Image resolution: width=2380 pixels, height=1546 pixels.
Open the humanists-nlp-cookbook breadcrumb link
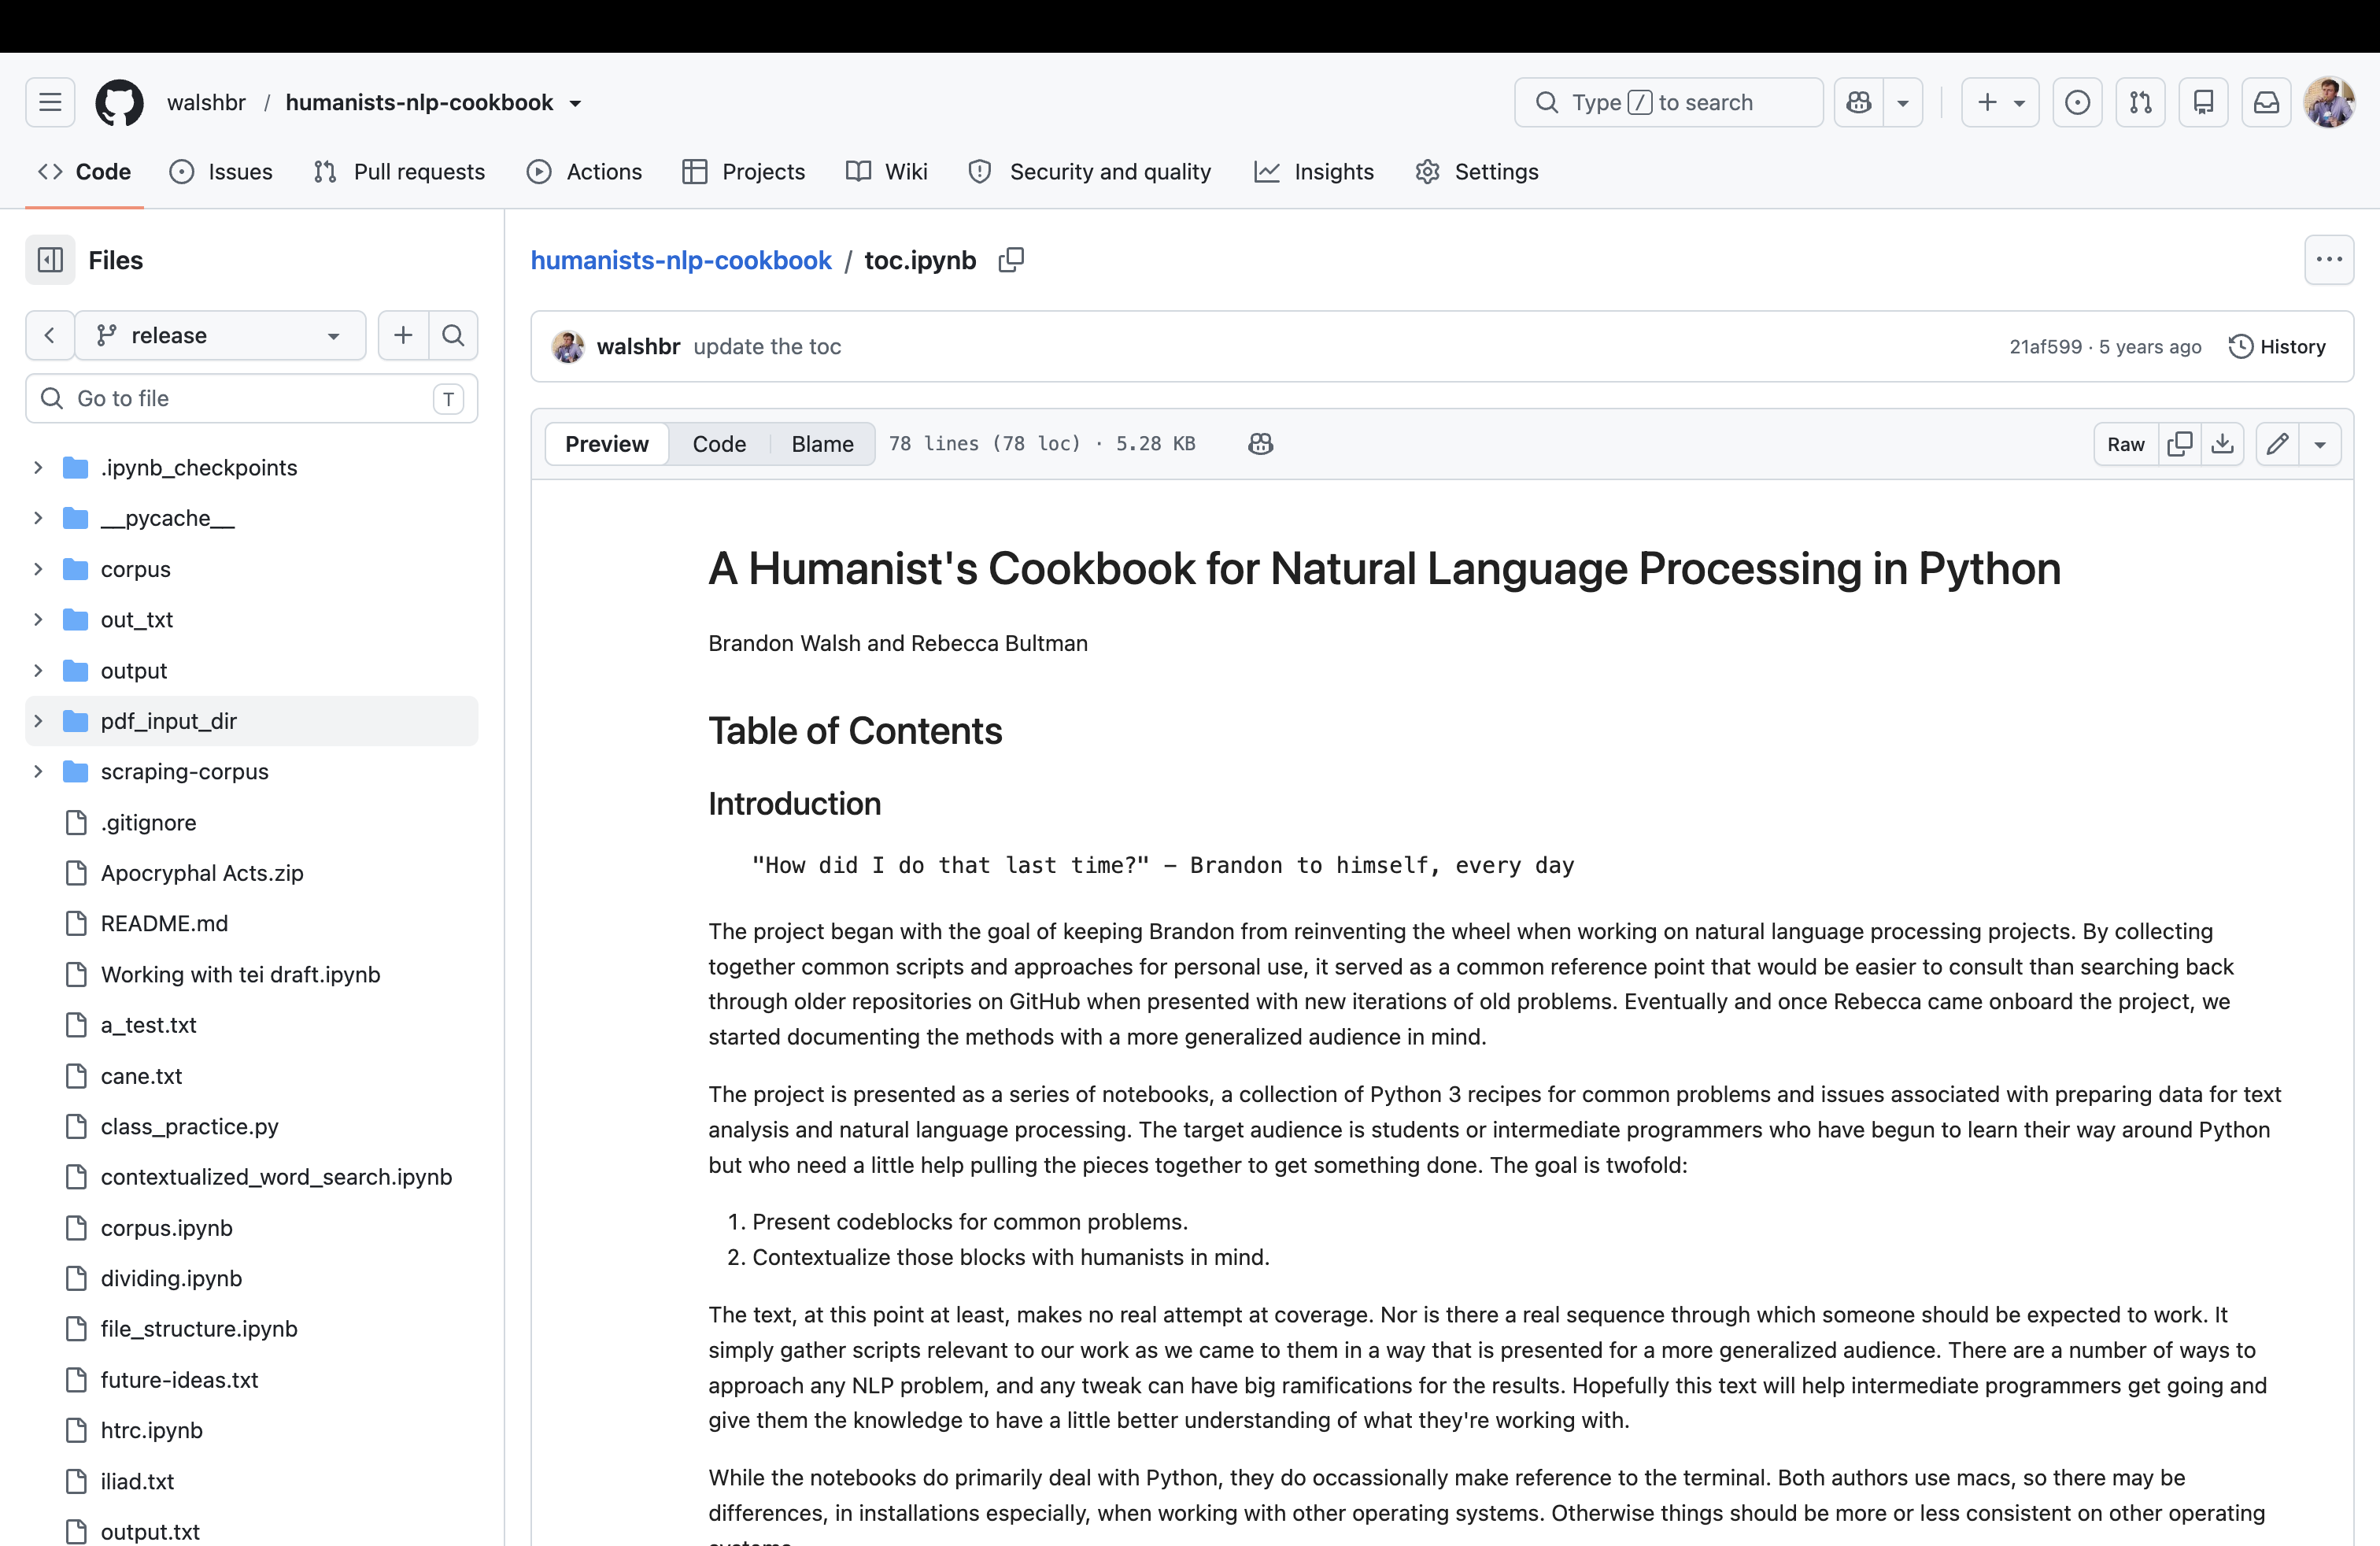681,260
